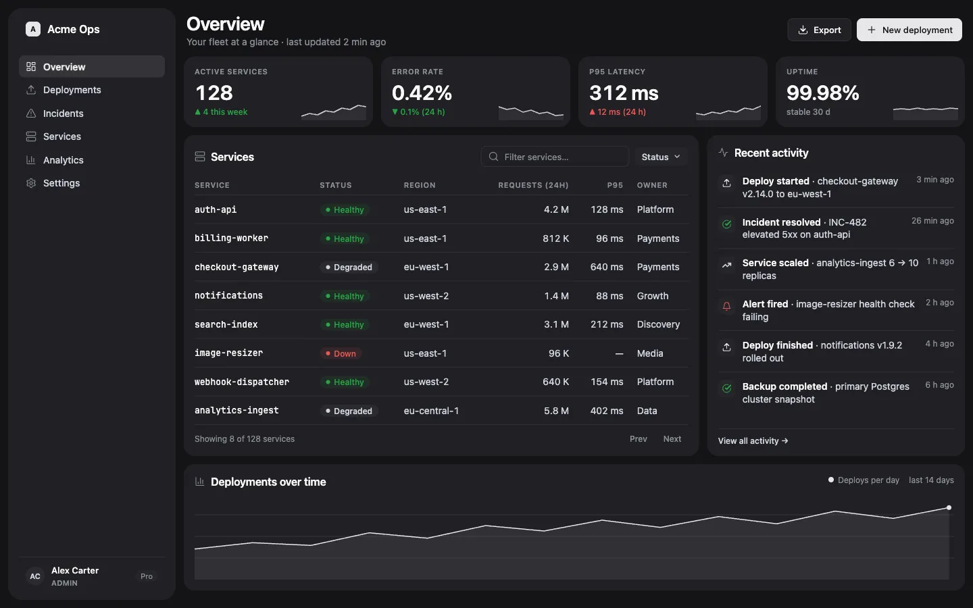Image resolution: width=973 pixels, height=608 pixels.
Task: Click the 5.8 M requests value
Action: pos(556,411)
